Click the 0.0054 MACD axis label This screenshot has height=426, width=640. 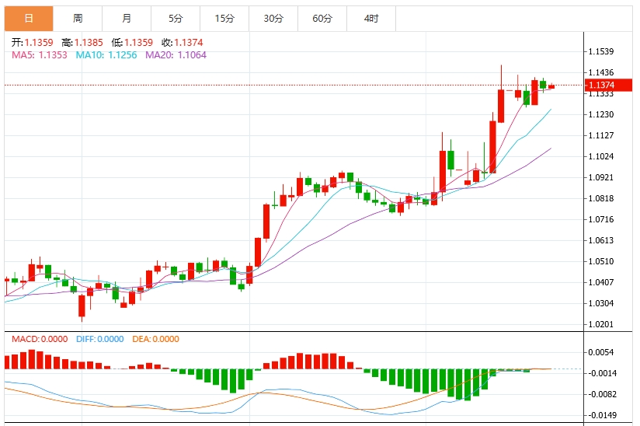tap(601, 352)
